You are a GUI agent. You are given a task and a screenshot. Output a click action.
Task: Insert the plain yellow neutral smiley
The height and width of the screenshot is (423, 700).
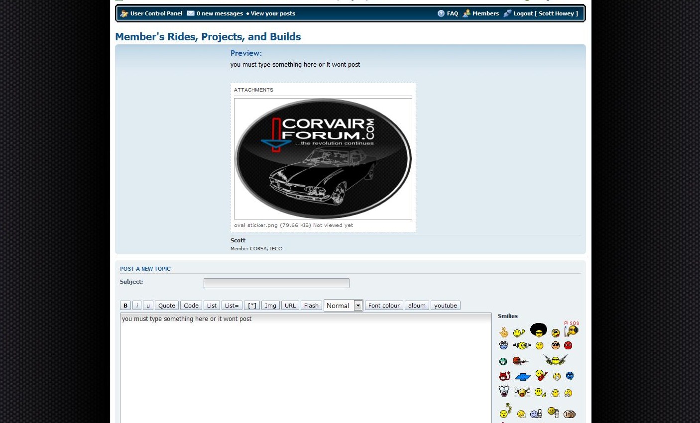tap(540, 345)
